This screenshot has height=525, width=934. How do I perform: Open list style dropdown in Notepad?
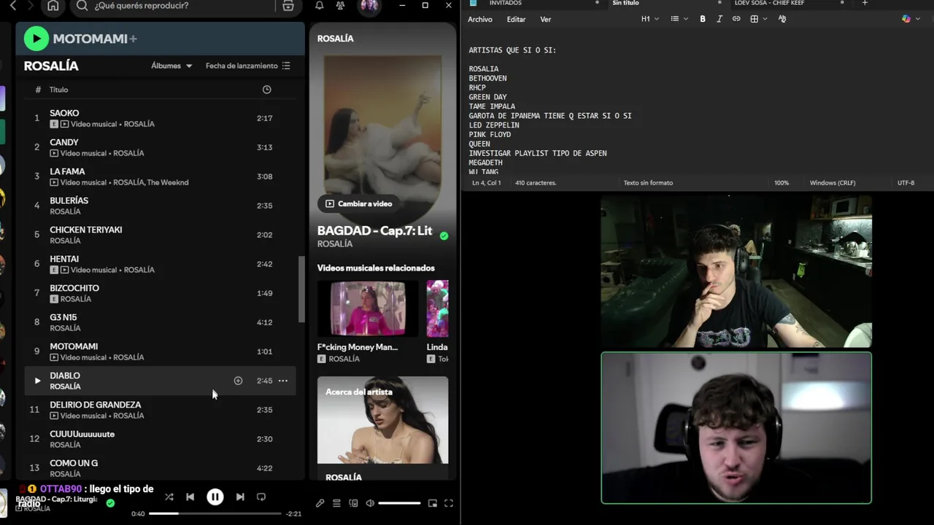(x=679, y=19)
